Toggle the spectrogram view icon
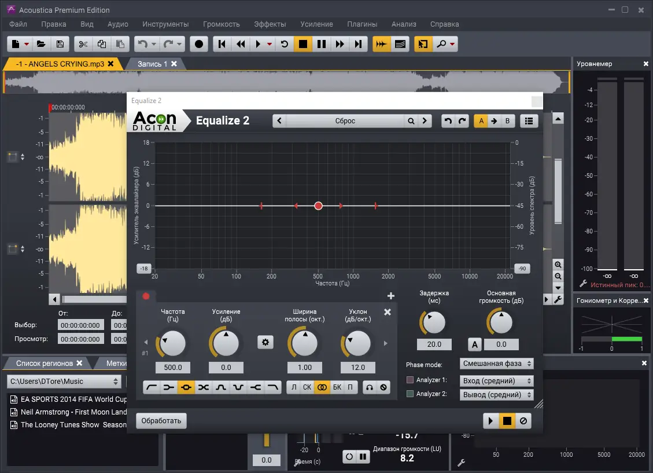This screenshot has width=653, height=473. 400,44
